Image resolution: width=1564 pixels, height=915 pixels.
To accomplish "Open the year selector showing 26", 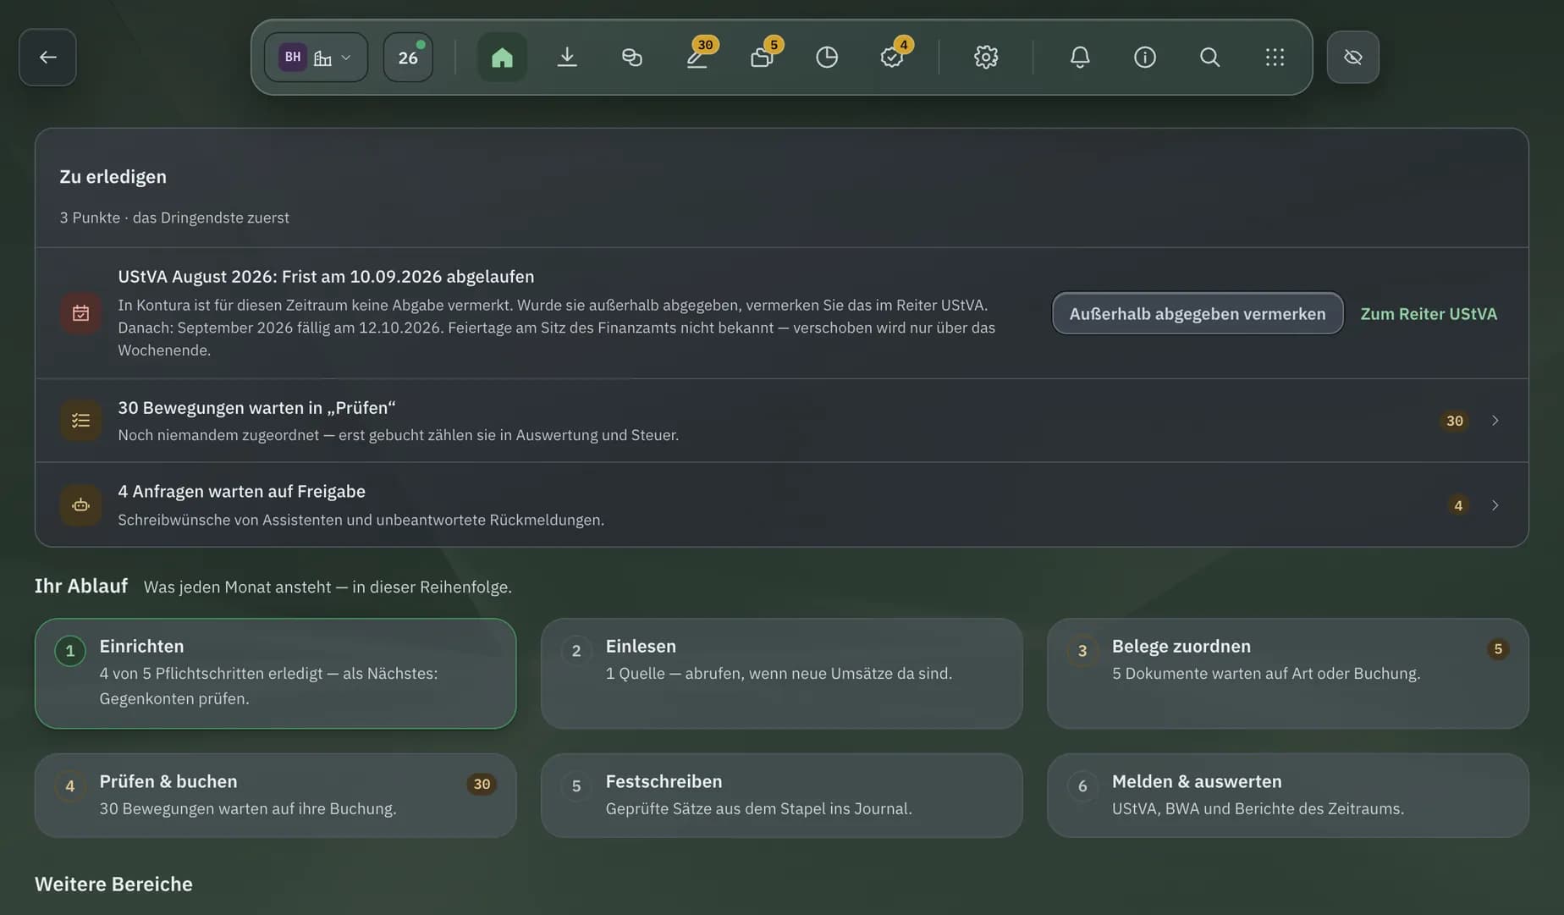I will (x=408, y=57).
